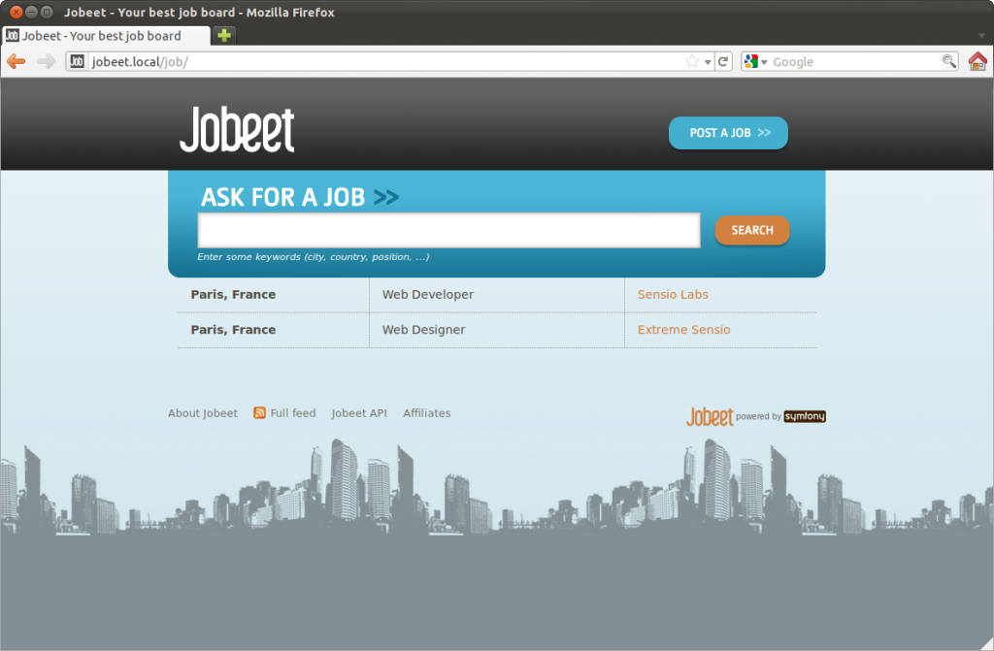The width and height of the screenshot is (994, 651).
Task: Visit the Jobeet API footer link
Action: click(x=359, y=413)
